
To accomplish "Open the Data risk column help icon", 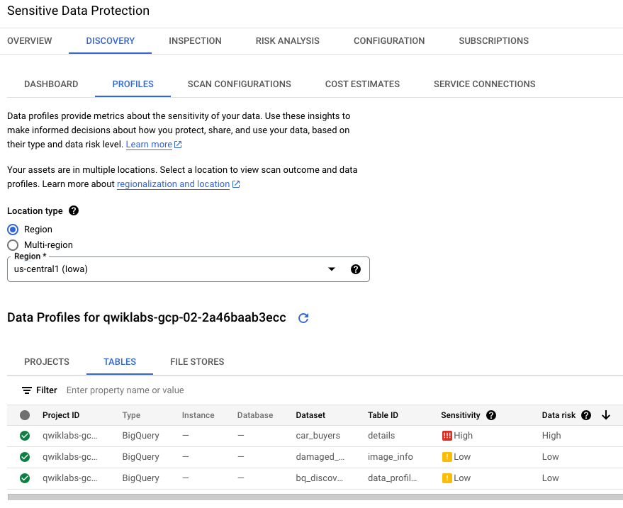I will (586, 415).
